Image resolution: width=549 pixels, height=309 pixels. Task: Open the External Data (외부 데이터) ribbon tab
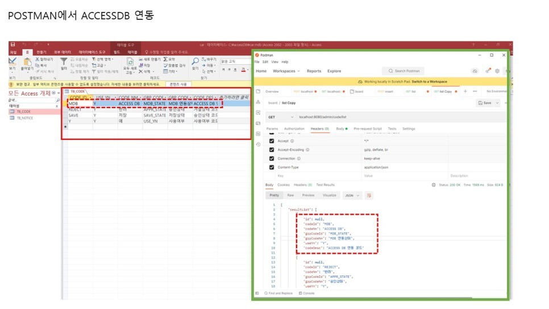[63, 52]
